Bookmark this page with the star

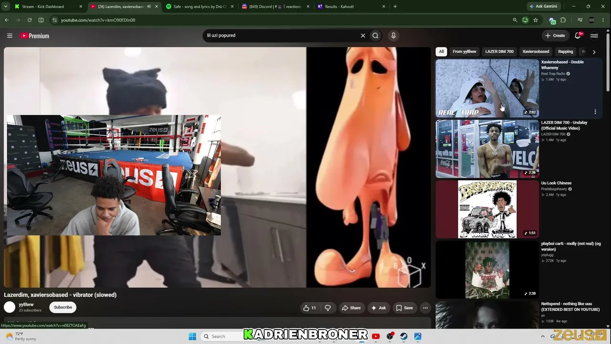pos(536,20)
